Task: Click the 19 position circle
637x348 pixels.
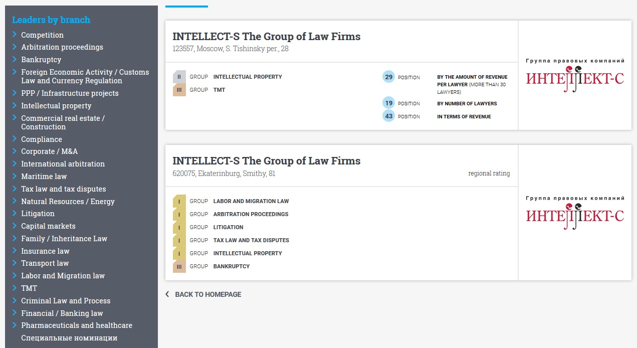Action: (388, 103)
